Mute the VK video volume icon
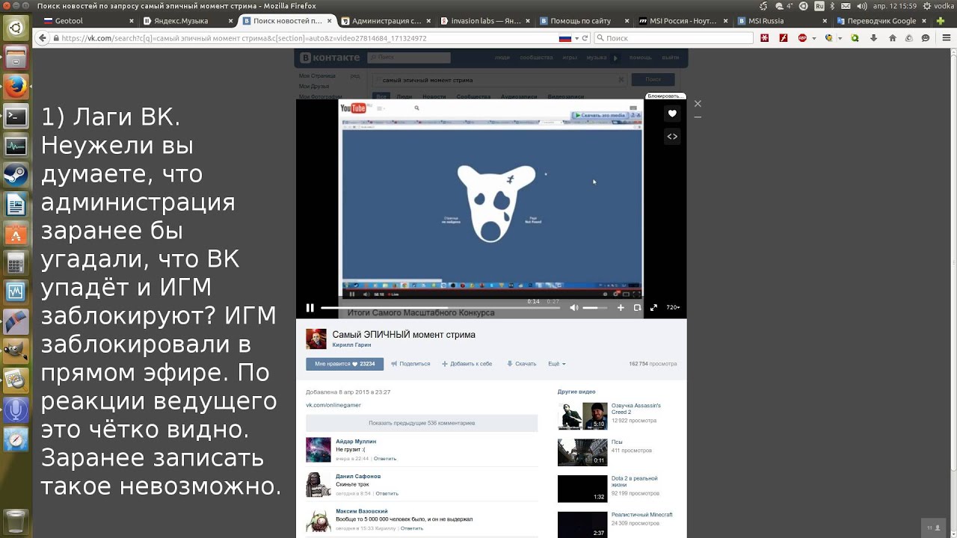The width and height of the screenshot is (957, 538). tap(573, 308)
